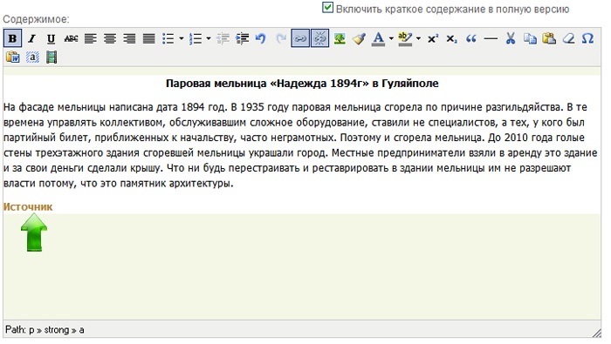This screenshot has height=344, width=611.
Task: Paste from clipboard icon
Action: coord(549,38)
